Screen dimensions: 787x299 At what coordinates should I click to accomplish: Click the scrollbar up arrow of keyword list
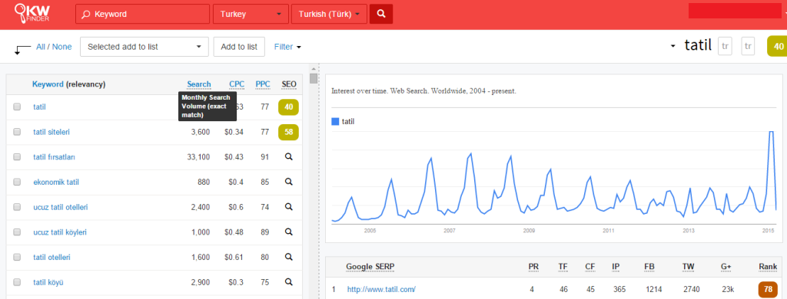point(314,68)
